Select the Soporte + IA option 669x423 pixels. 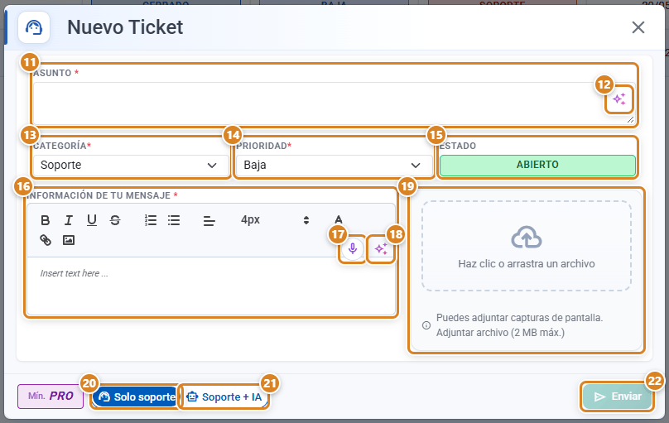click(x=224, y=397)
